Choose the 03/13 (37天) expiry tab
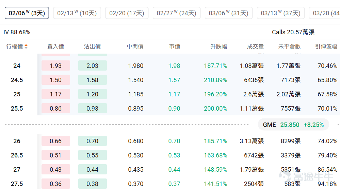The height and width of the screenshot is (189, 340). click(280, 13)
